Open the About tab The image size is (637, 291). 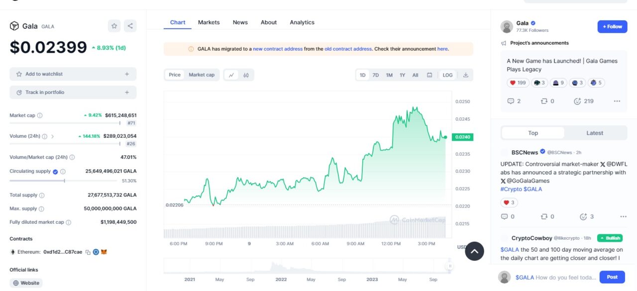pos(269,22)
